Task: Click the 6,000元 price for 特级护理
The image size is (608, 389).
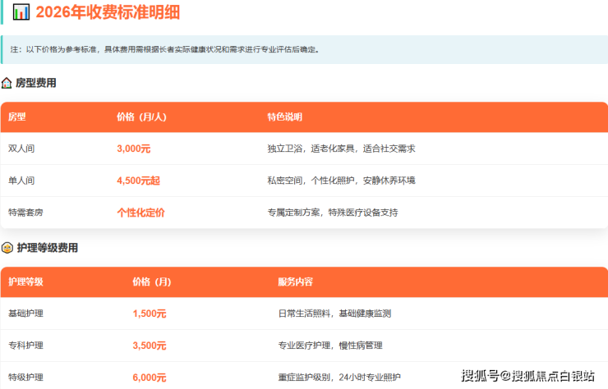Action: point(150,378)
